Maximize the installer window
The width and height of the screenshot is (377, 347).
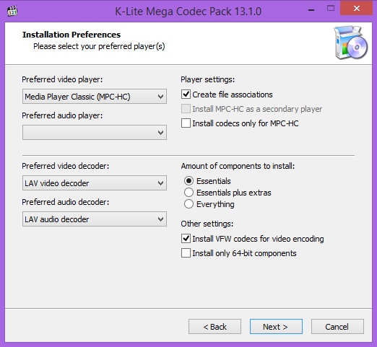331,9
